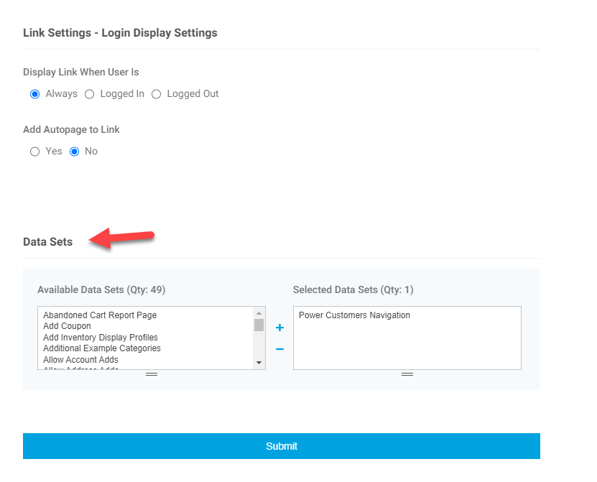Choose the Logged In radio option
The height and width of the screenshot is (482, 597).
[90, 94]
